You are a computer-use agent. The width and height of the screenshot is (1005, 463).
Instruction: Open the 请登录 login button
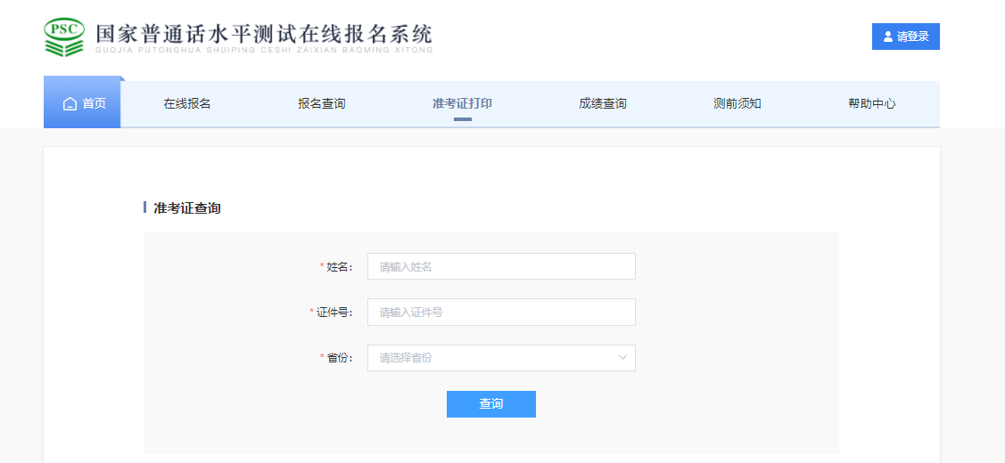point(906,37)
